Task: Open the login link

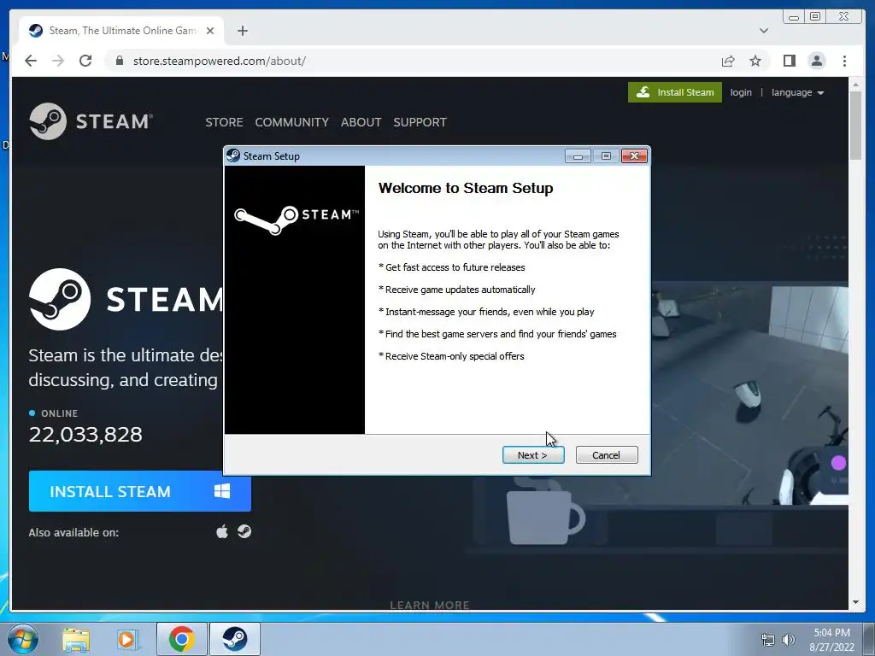Action: click(741, 92)
